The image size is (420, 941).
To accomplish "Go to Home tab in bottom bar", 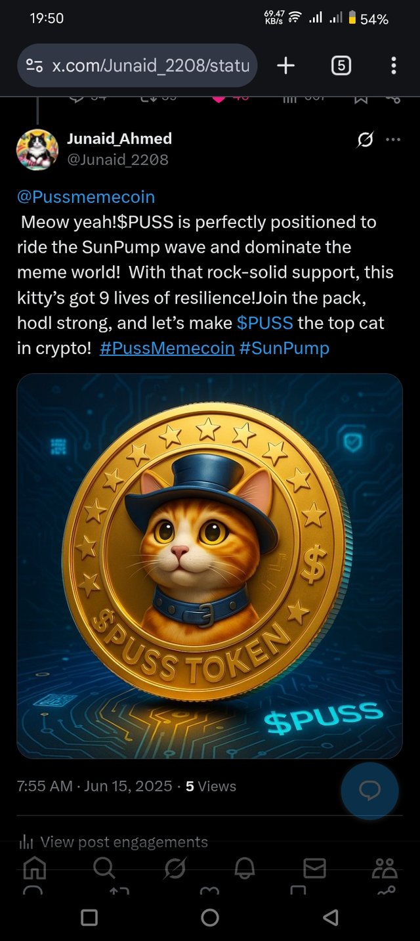I will (35, 869).
